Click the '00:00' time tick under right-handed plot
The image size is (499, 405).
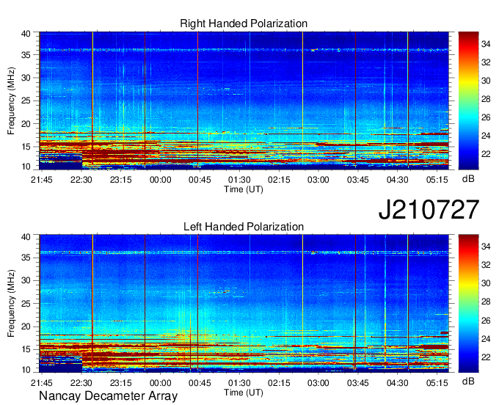click(x=161, y=180)
